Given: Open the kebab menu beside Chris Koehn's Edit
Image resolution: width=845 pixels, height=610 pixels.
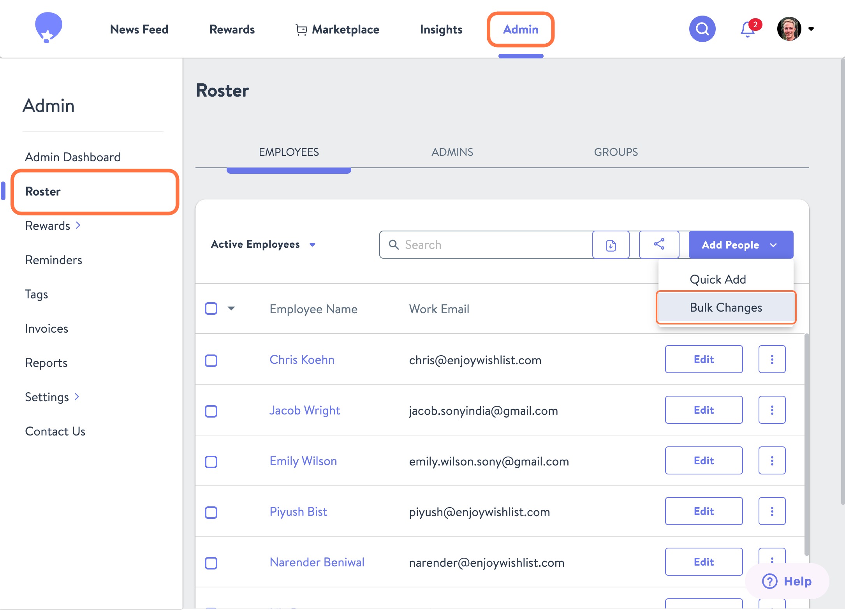Looking at the screenshot, I should (772, 359).
